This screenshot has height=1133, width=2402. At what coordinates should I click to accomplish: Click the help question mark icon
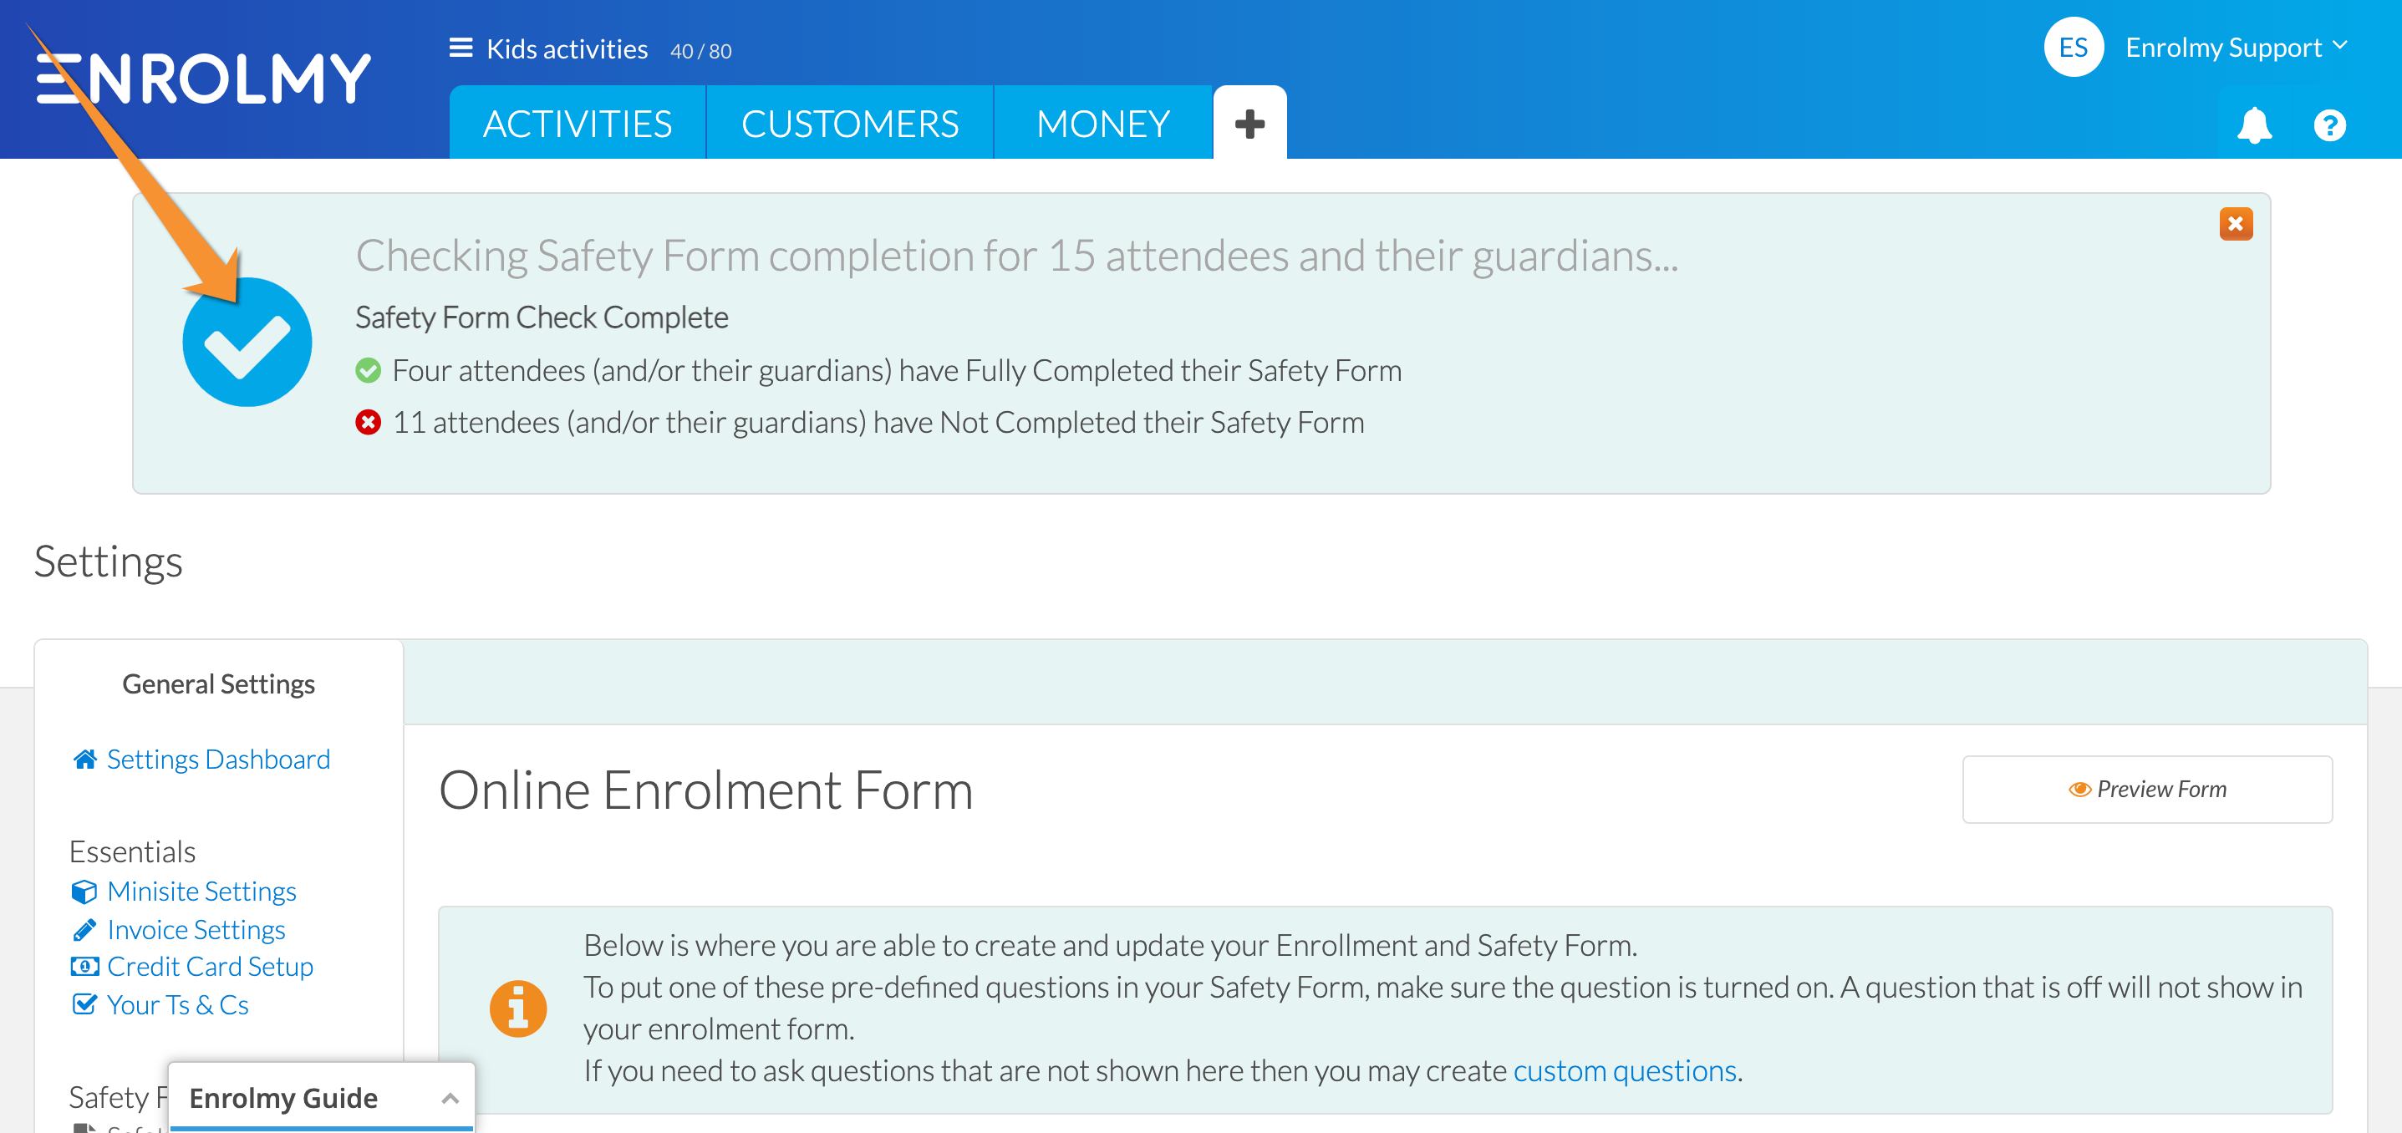pos(2329,125)
